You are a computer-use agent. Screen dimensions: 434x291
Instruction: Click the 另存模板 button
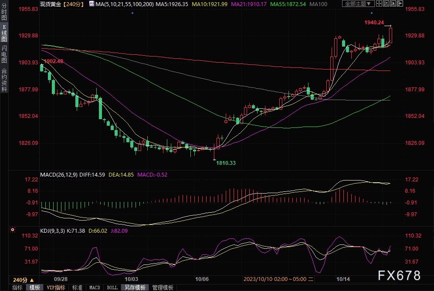tap(135, 288)
